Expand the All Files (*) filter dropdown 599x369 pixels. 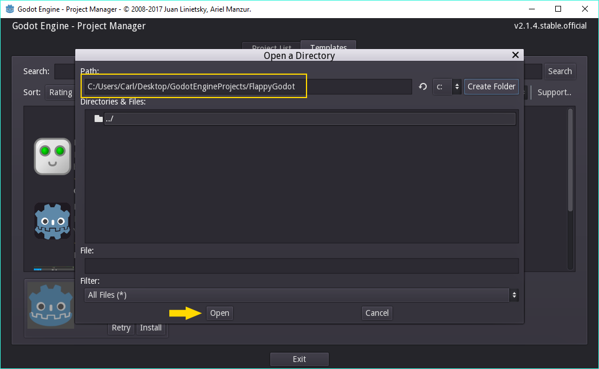tap(301, 295)
